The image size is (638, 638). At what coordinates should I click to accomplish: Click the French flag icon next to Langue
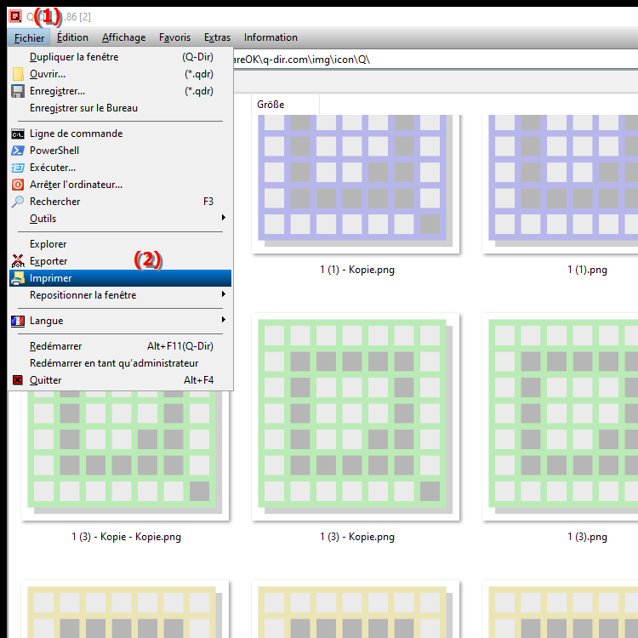18,321
